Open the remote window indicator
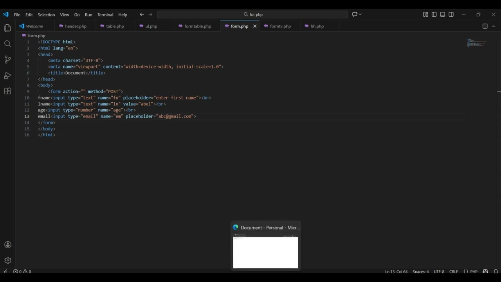 5,271
